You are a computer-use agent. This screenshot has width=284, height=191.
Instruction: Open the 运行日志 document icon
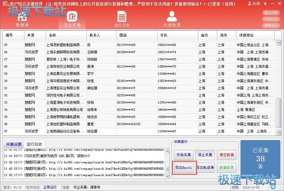coord(122,20)
